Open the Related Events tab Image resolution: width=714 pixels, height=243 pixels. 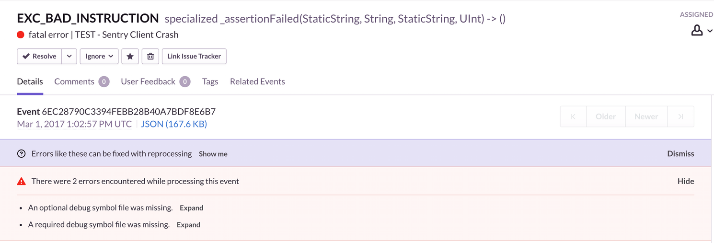[x=257, y=81]
